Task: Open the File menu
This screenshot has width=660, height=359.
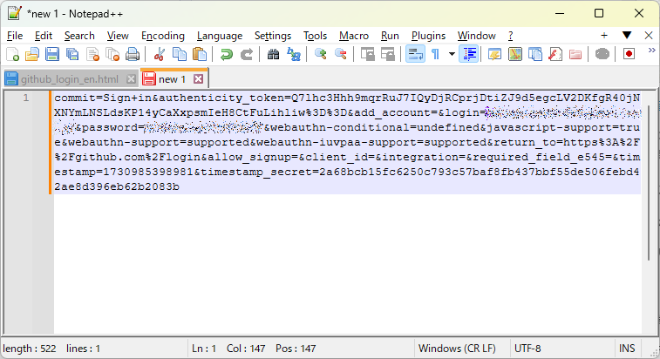Action: coord(15,36)
